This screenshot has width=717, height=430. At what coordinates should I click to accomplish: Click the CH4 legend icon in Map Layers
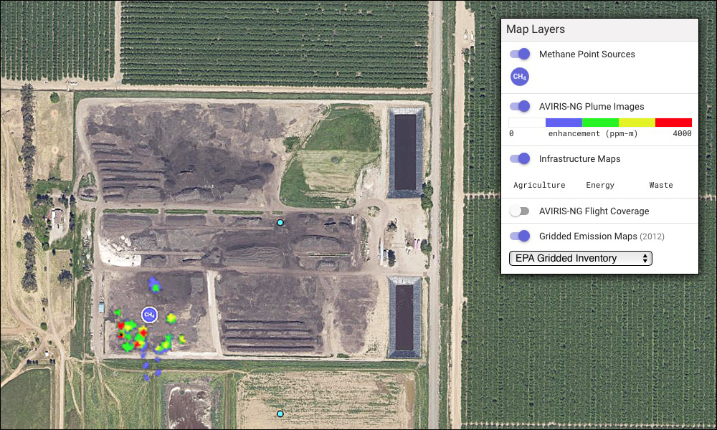[519, 77]
